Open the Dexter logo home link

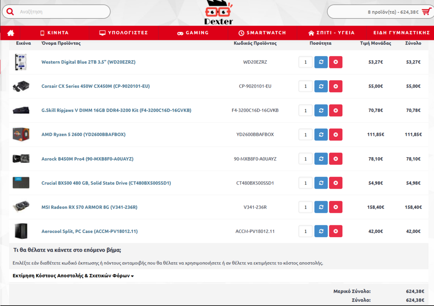(218, 13)
